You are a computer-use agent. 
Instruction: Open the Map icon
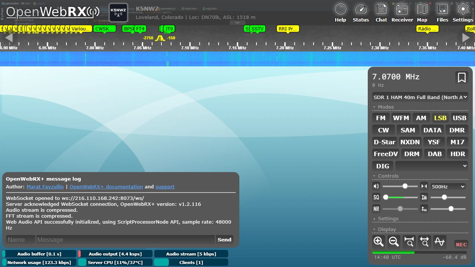pyautogui.click(x=422, y=13)
